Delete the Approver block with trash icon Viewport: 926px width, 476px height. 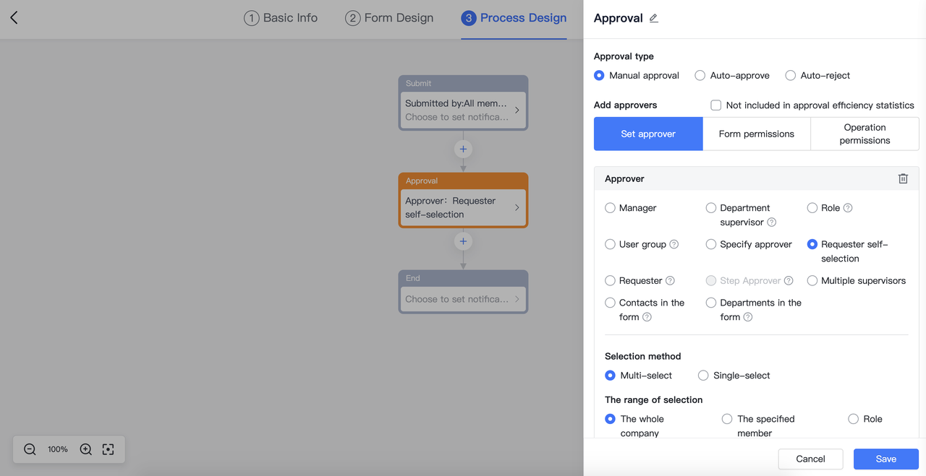click(903, 178)
